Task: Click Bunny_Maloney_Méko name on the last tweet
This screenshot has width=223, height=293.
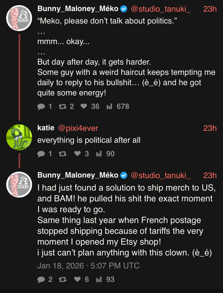Action: tap(78, 175)
